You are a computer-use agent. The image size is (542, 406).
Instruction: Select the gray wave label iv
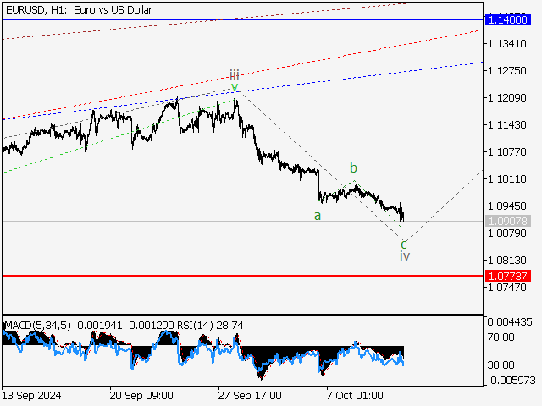coord(405,255)
